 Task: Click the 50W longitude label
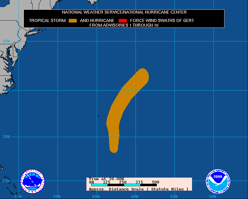coord(213,196)
